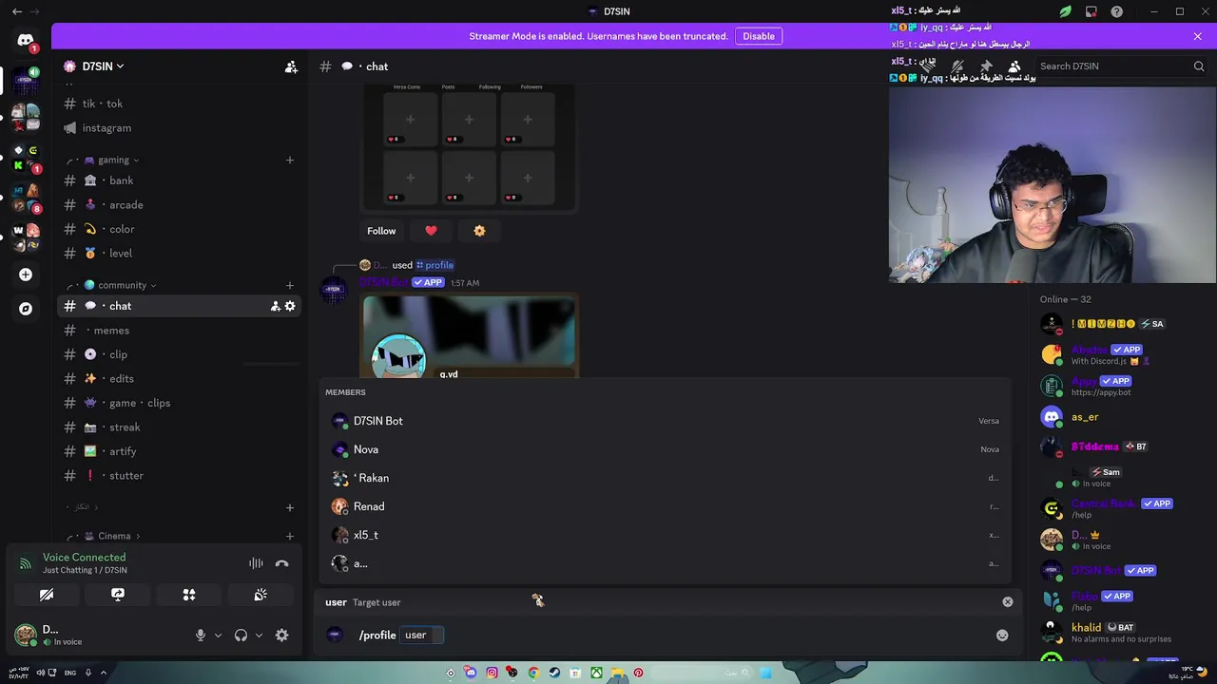This screenshot has height=684, width=1217.
Task: Open headphone output options arrow
Action: click(x=259, y=636)
